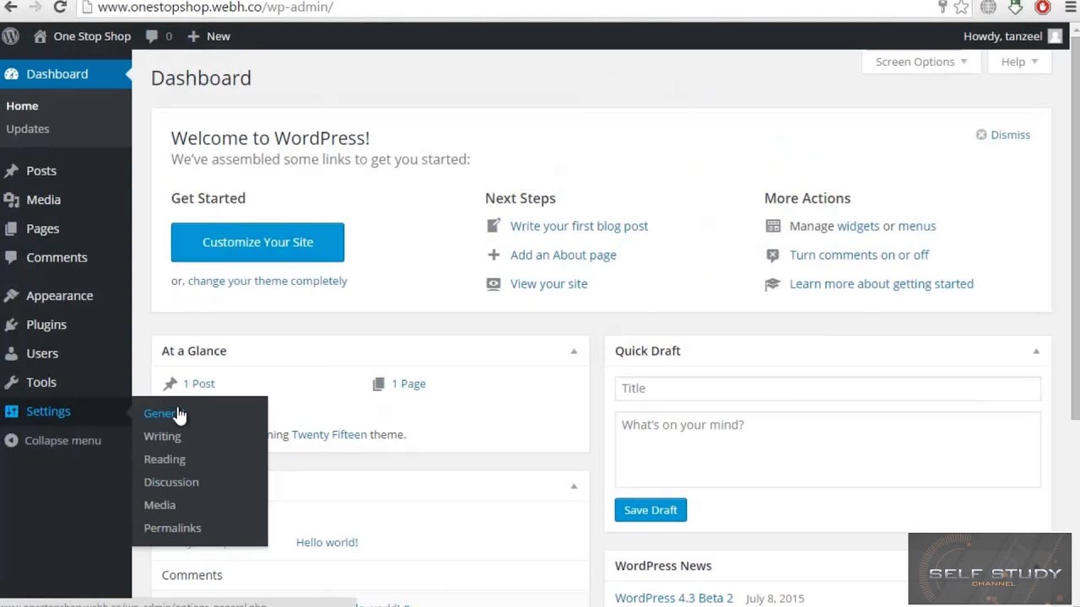Viewport: 1080px width, 607px height.
Task: Open the Hello world! post link
Action: click(x=327, y=542)
